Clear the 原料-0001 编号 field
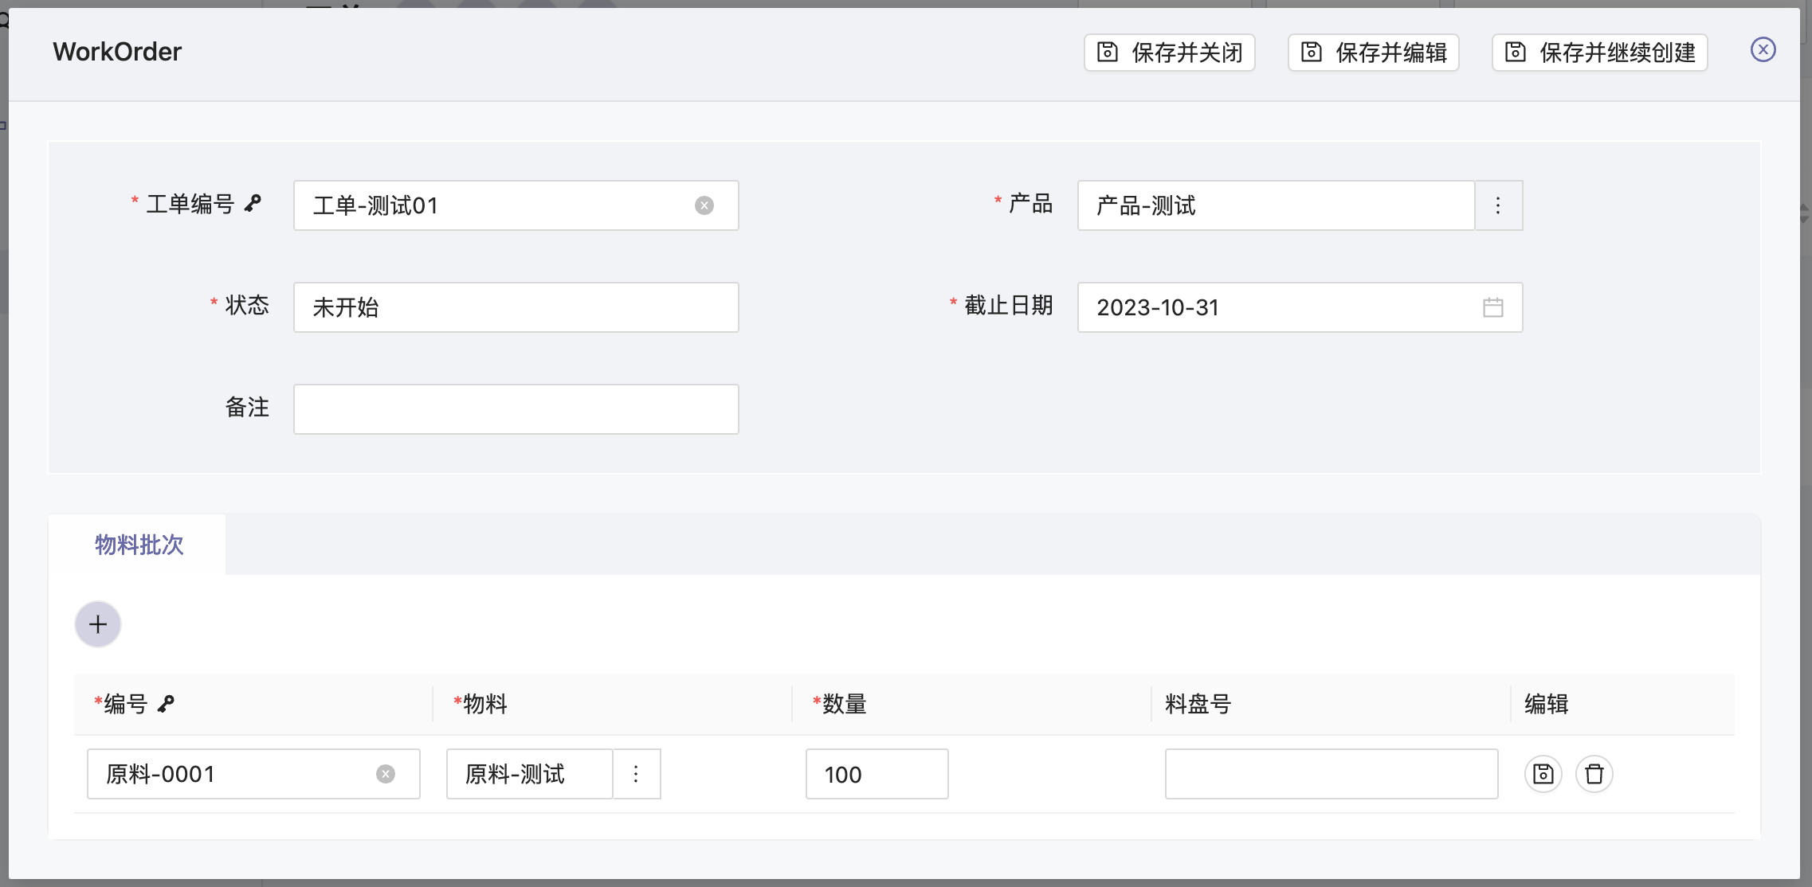Viewport: 1812px width, 887px height. click(x=386, y=774)
